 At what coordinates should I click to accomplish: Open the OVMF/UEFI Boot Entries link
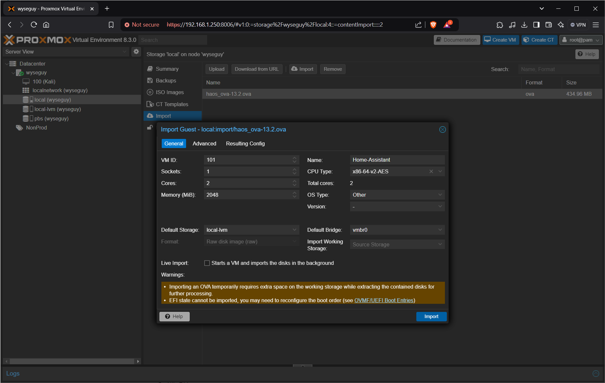[x=384, y=301]
